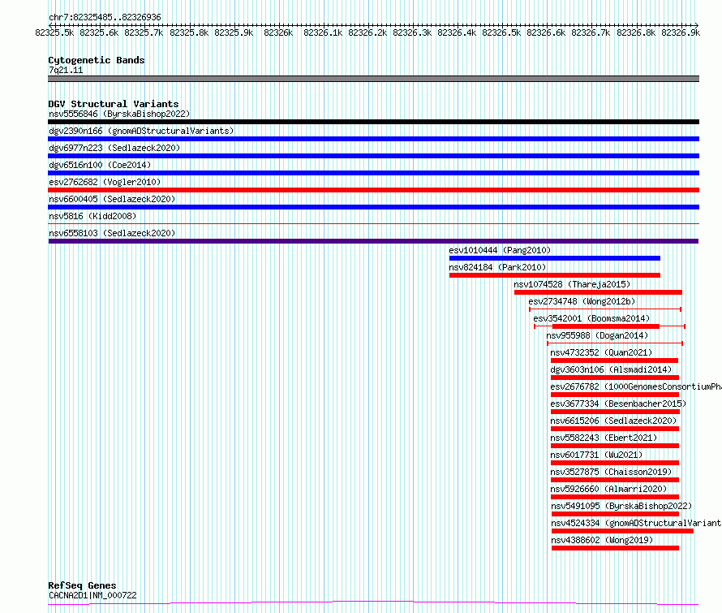Click the 82325.8k ruler tick label
Viewport: 722px width, 613px height.
pyautogui.click(x=189, y=32)
